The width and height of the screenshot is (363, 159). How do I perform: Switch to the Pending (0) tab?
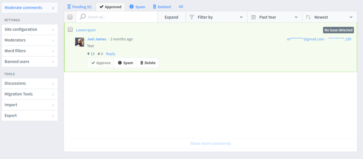[x=79, y=7]
